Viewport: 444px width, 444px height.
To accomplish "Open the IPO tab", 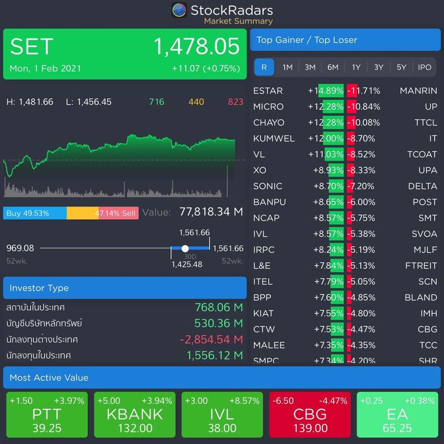I will [425, 67].
